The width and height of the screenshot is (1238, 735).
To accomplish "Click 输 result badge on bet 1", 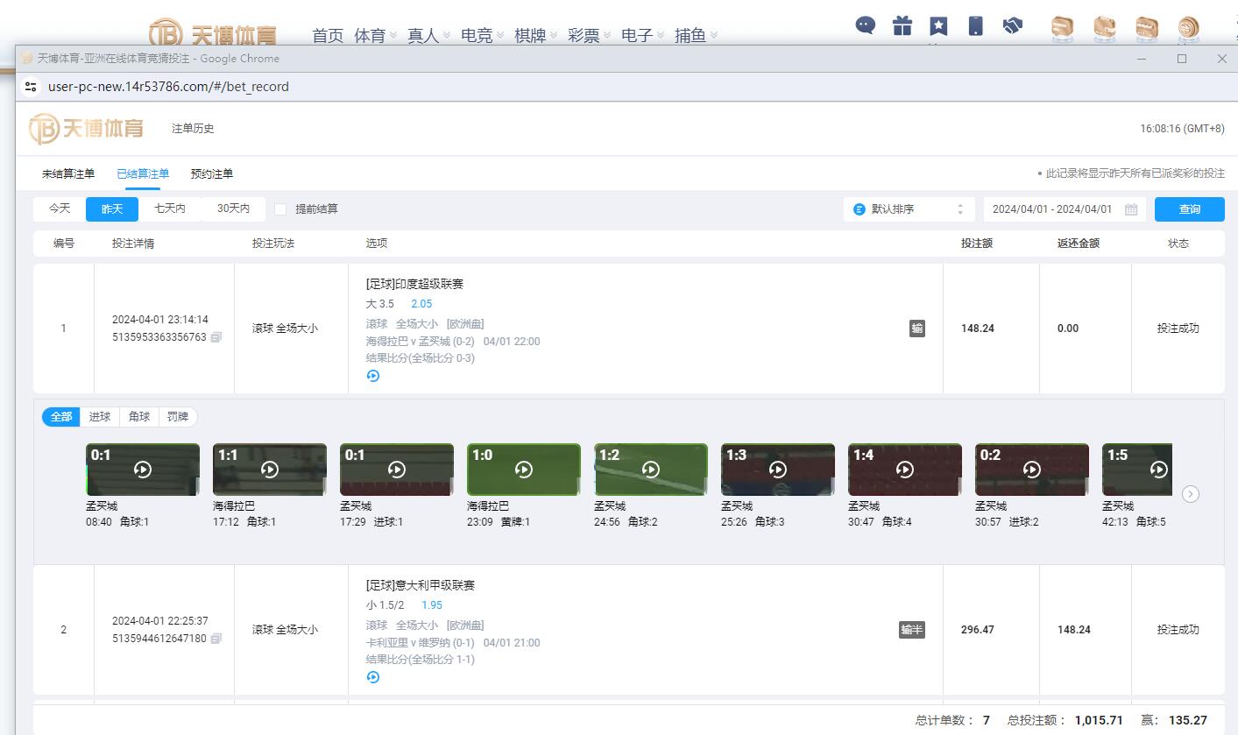I will (917, 329).
